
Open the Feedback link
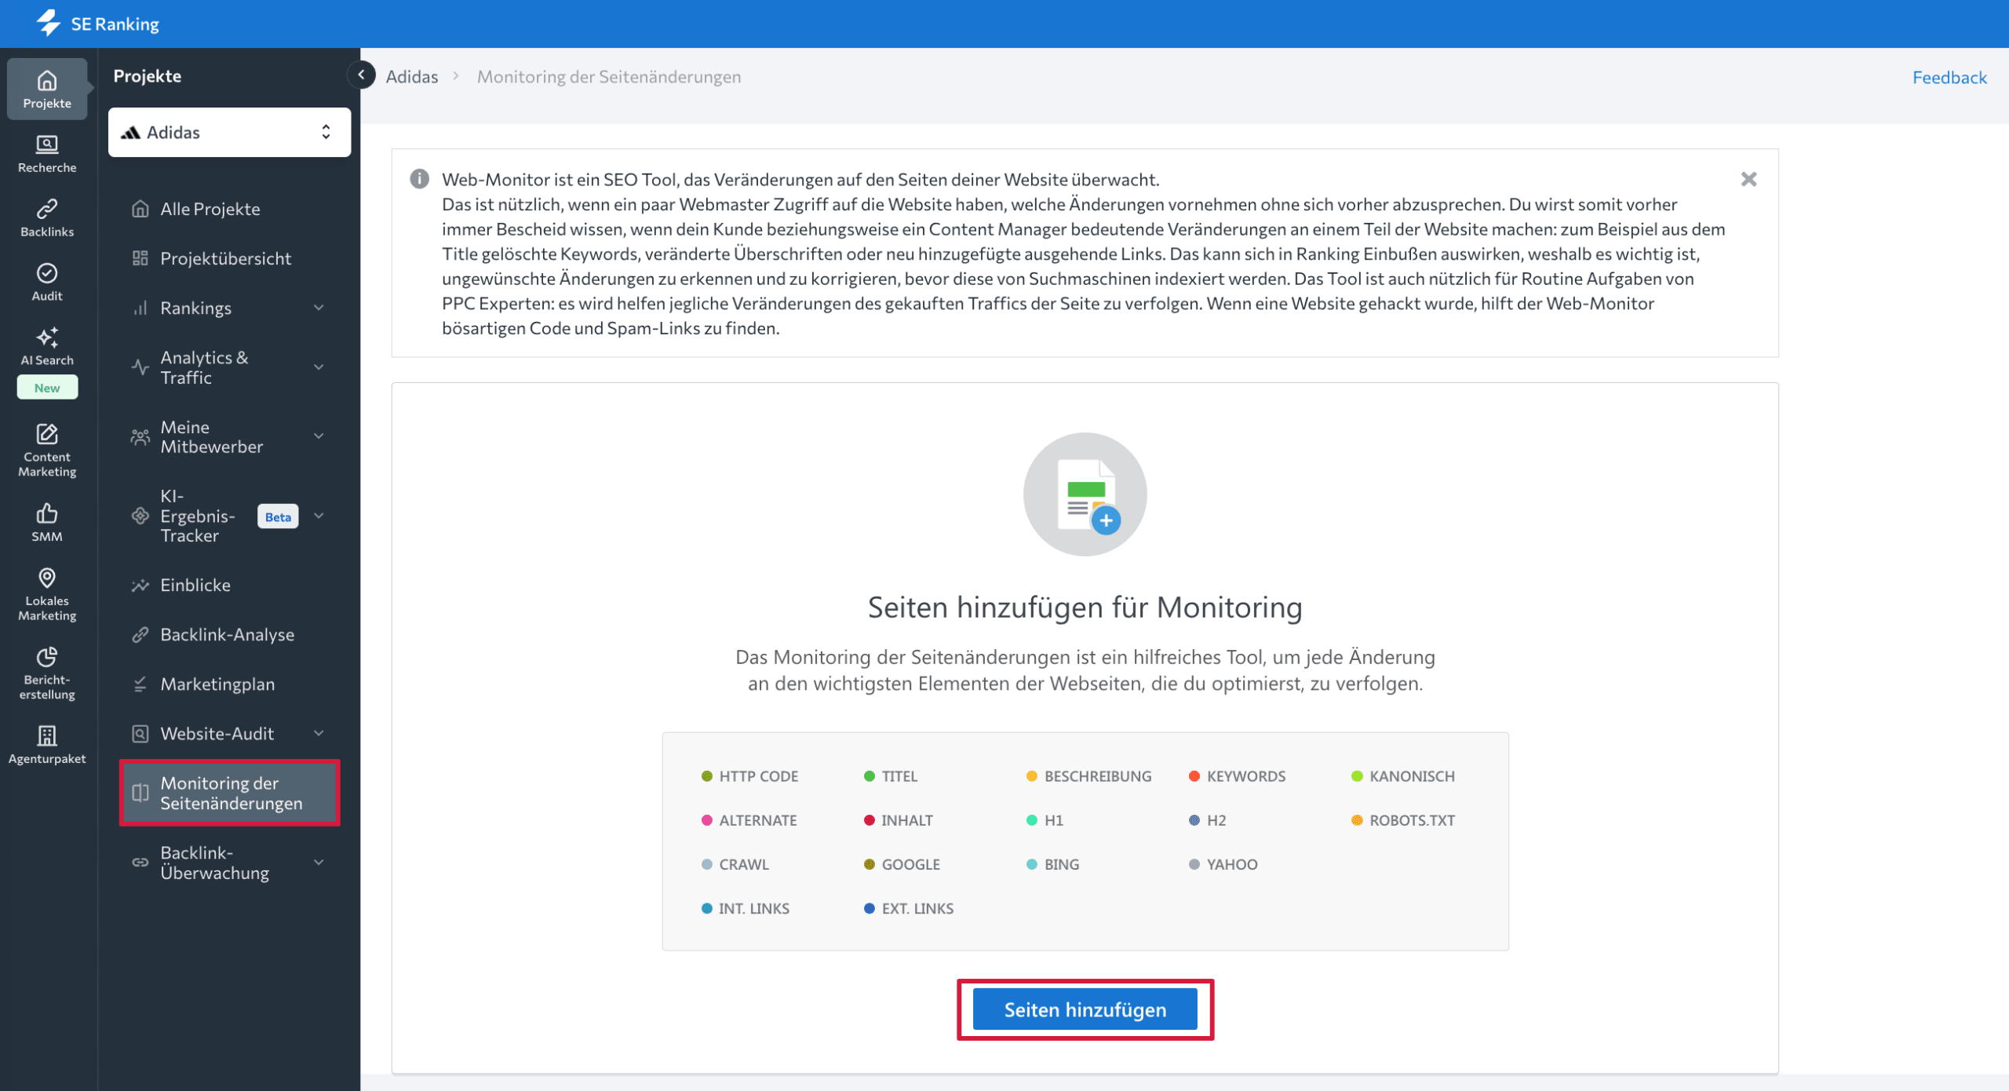click(x=1949, y=77)
